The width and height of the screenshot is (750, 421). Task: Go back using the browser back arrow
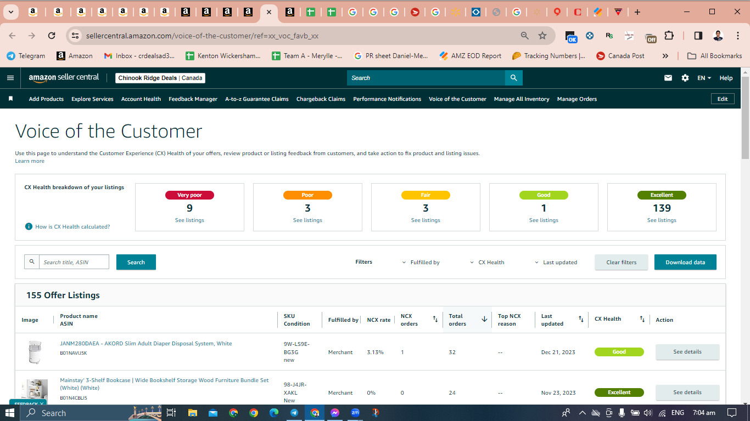[x=13, y=36]
